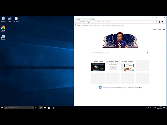Click the address bar URL field
The height and width of the screenshot is (125, 167).
pos(120,22)
